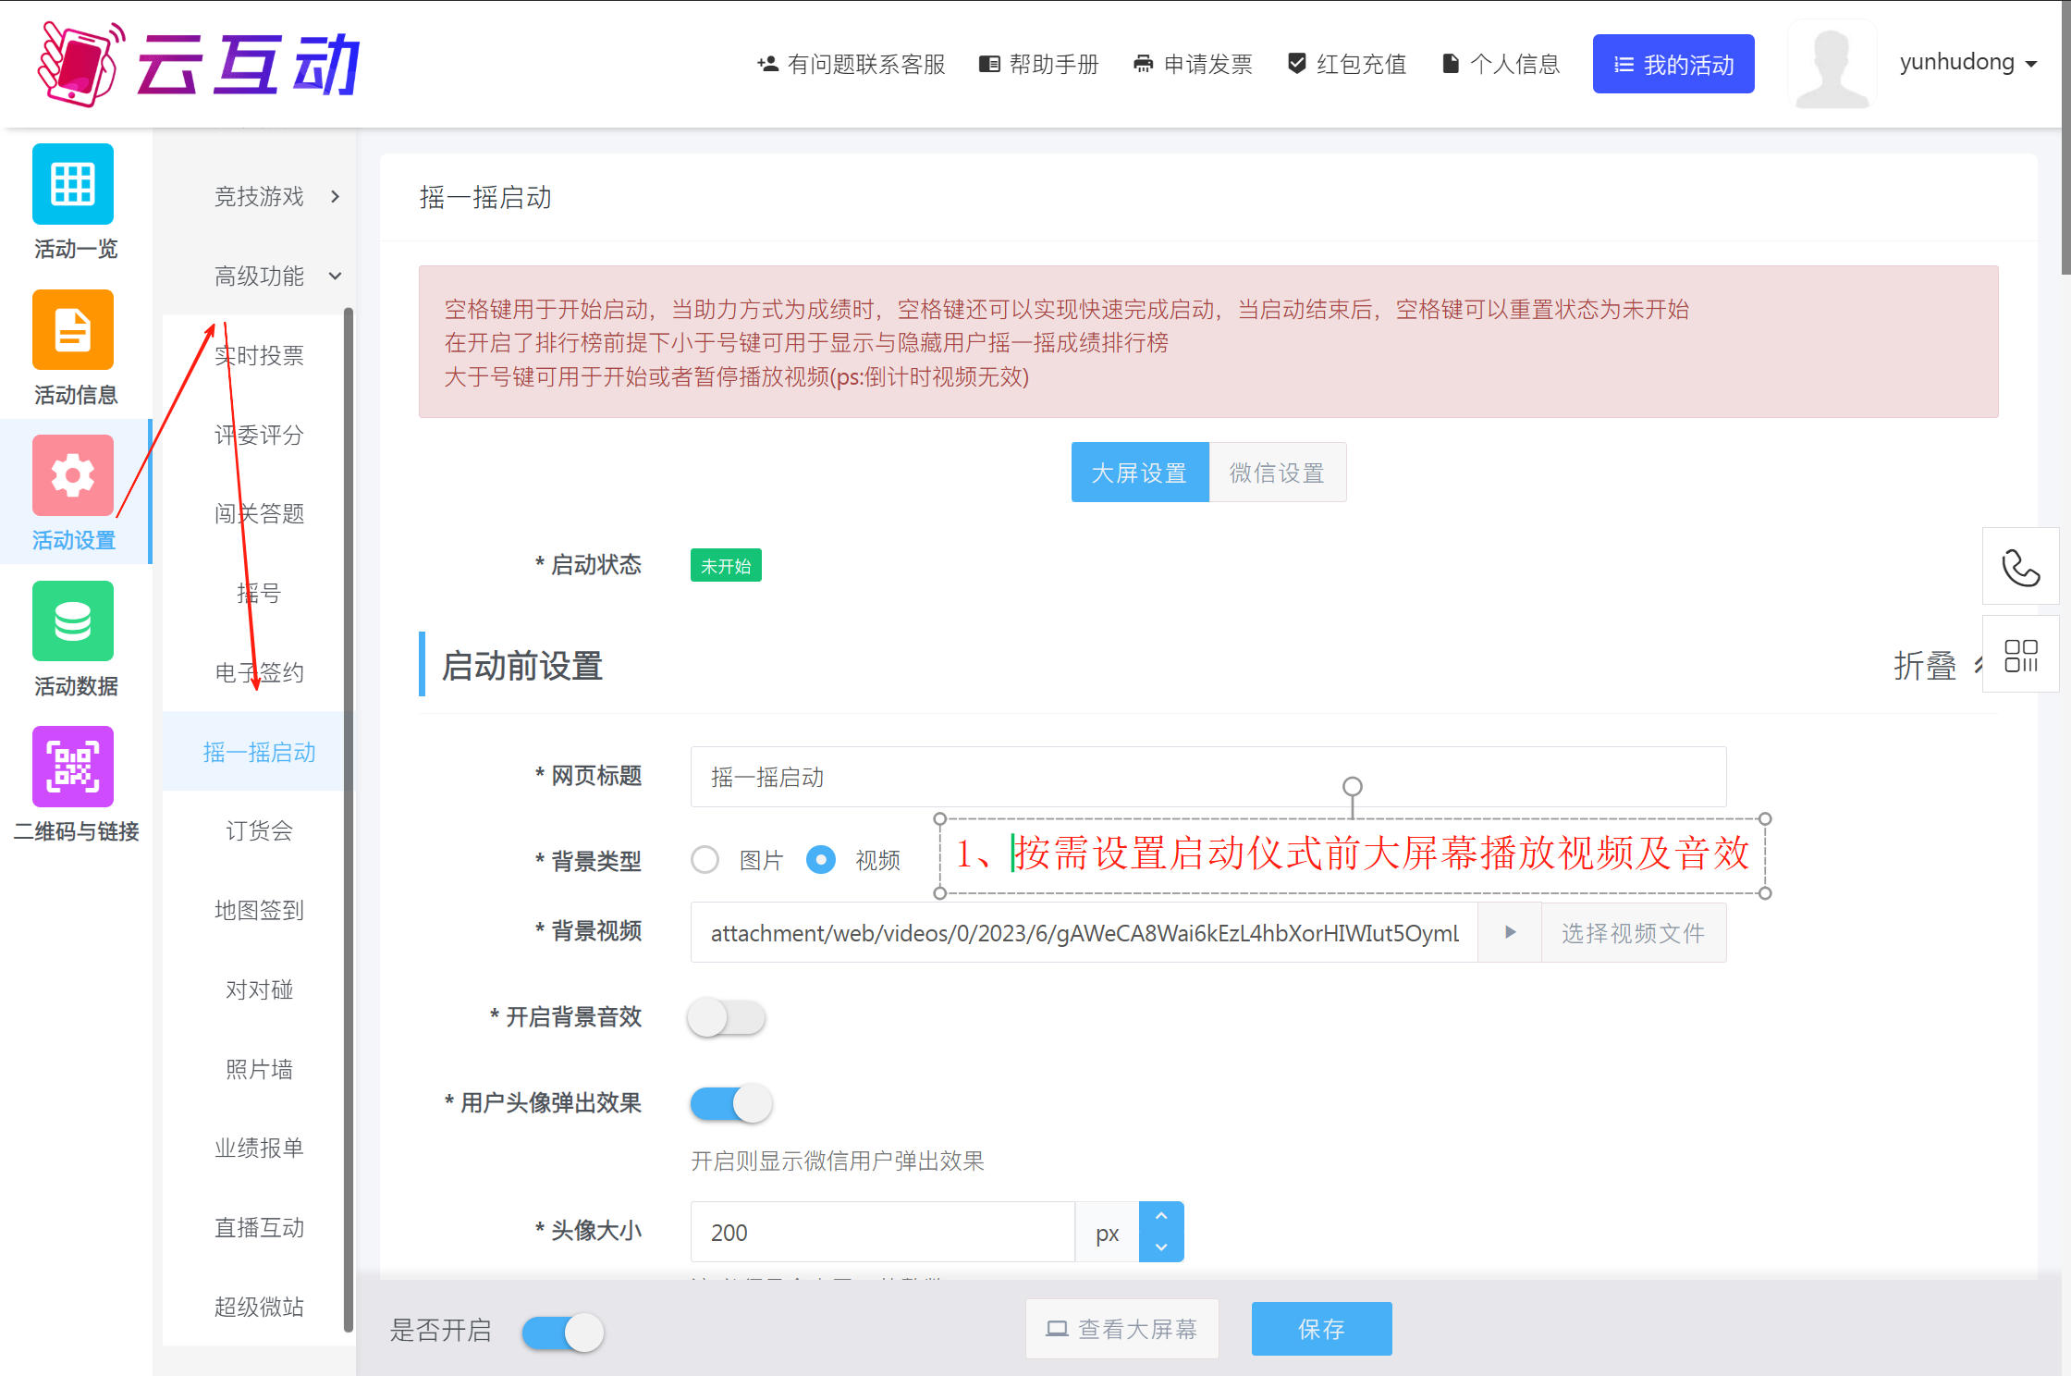Viewport: 2071px width, 1376px height.
Task: Increase 头像大小 with the up stepper
Action: click(x=1161, y=1217)
